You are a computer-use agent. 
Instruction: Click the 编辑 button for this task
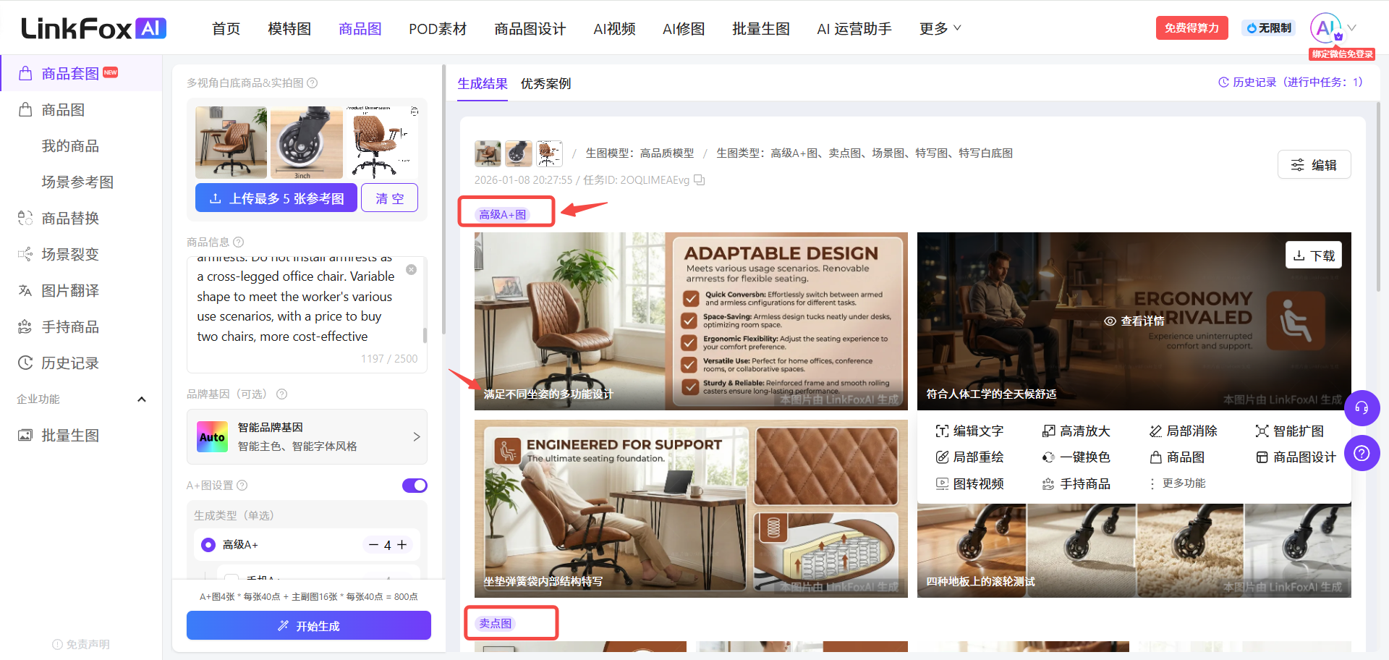(1314, 164)
